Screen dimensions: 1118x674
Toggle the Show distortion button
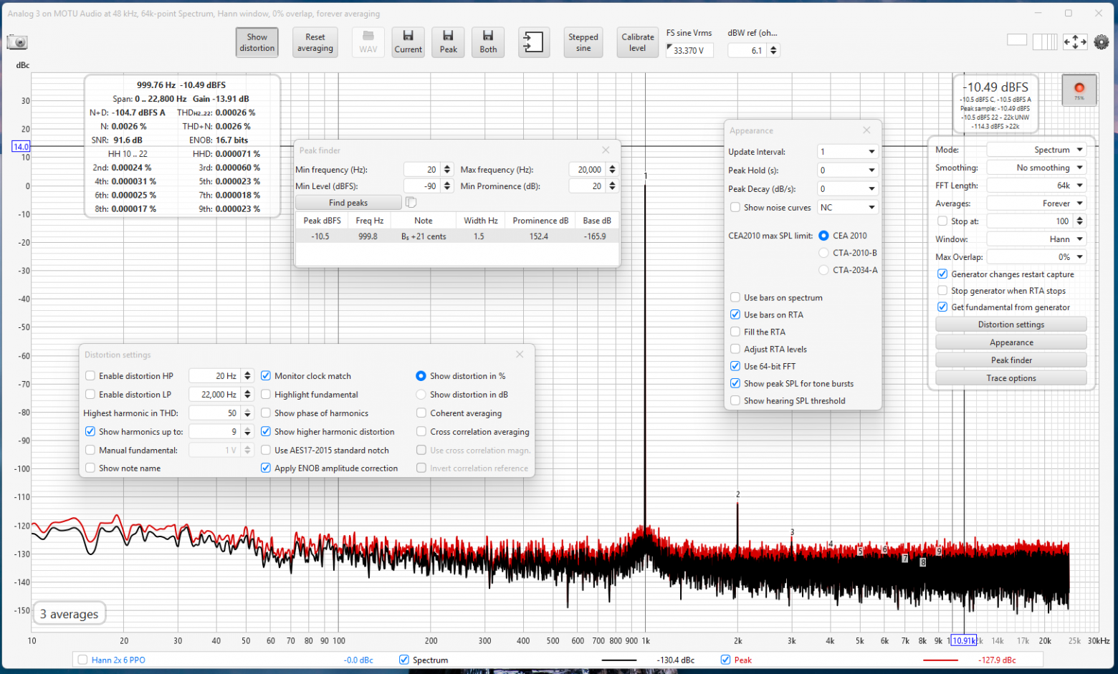click(257, 42)
